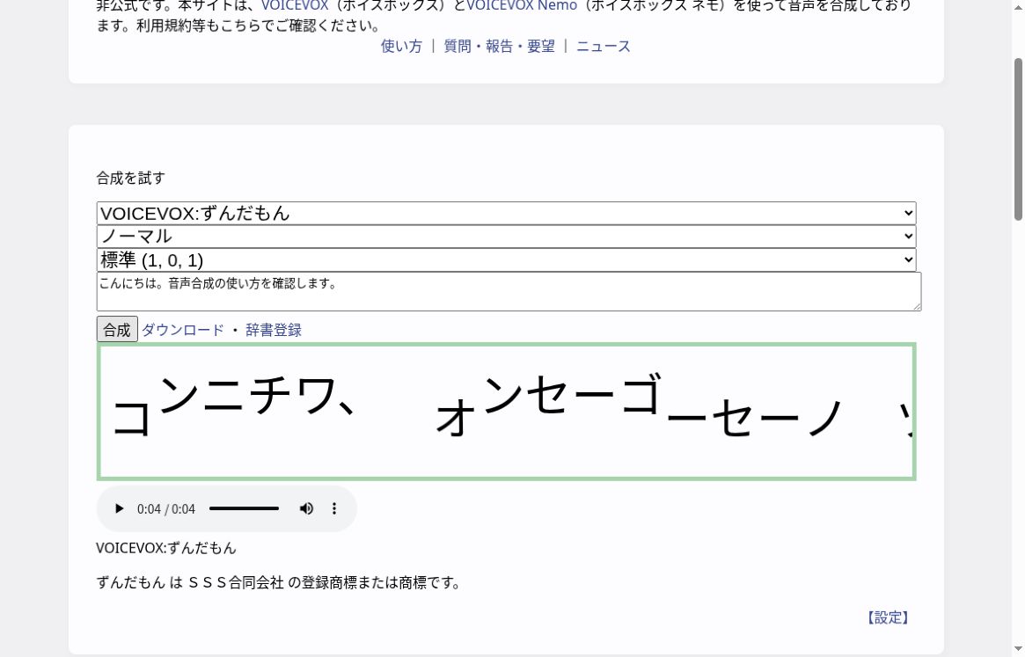Screen dimensions: 1025x657
Task: Open audio player more options menu
Action: click(x=334, y=508)
